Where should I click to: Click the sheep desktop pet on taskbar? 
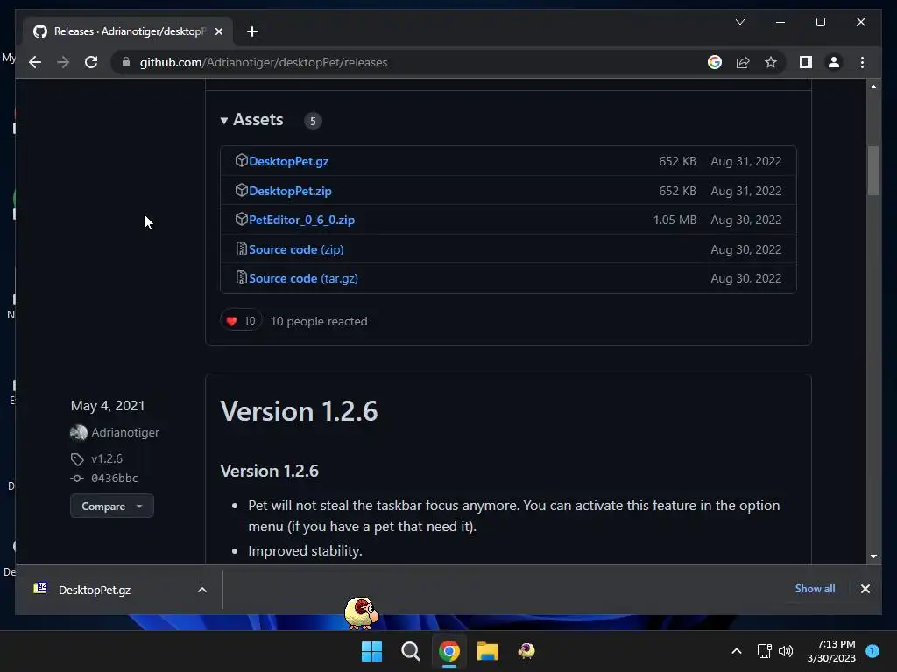coord(361,612)
